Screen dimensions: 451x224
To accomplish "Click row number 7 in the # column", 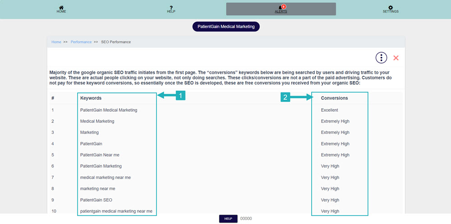I will pyautogui.click(x=53, y=178).
